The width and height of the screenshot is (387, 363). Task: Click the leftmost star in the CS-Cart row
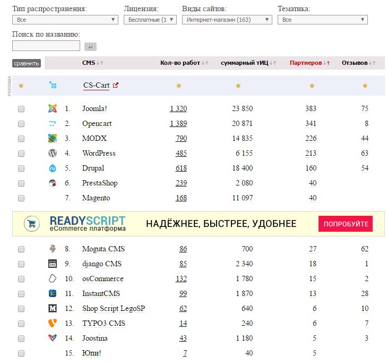21,86
